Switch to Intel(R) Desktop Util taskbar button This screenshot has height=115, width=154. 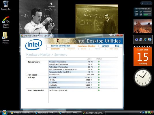(x=93, y=113)
